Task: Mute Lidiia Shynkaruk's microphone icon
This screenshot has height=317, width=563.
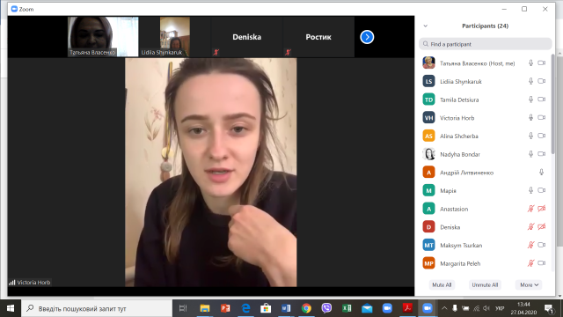Action: [530, 81]
